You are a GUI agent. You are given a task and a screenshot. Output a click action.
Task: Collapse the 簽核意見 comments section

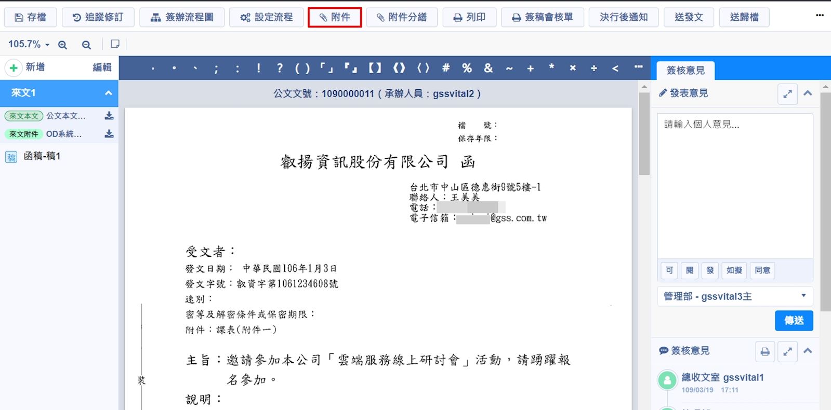pyautogui.click(x=808, y=351)
